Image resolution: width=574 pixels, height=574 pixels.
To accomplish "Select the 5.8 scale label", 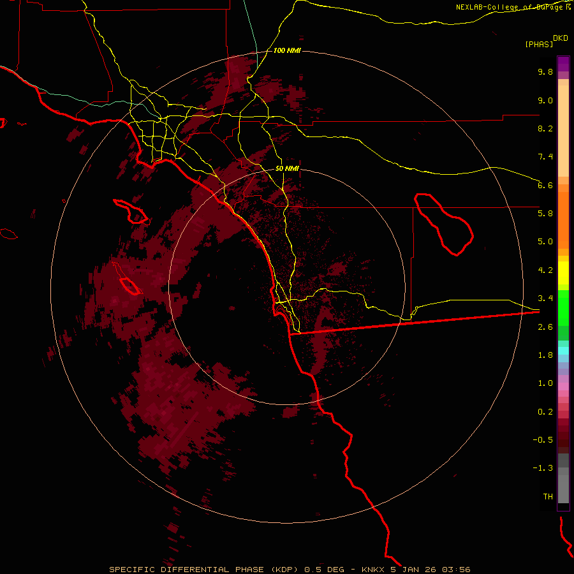I will [x=545, y=214].
